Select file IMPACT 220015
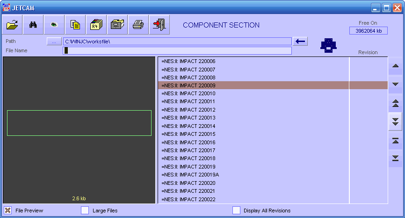The width and height of the screenshot is (405, 218). pos(253,134)
